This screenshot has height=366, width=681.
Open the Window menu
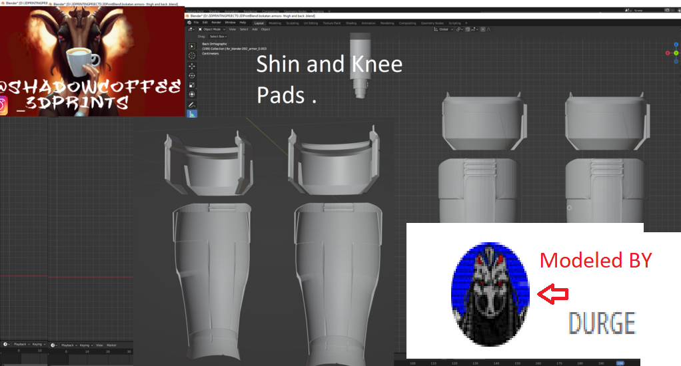click(x=230, y=23)
